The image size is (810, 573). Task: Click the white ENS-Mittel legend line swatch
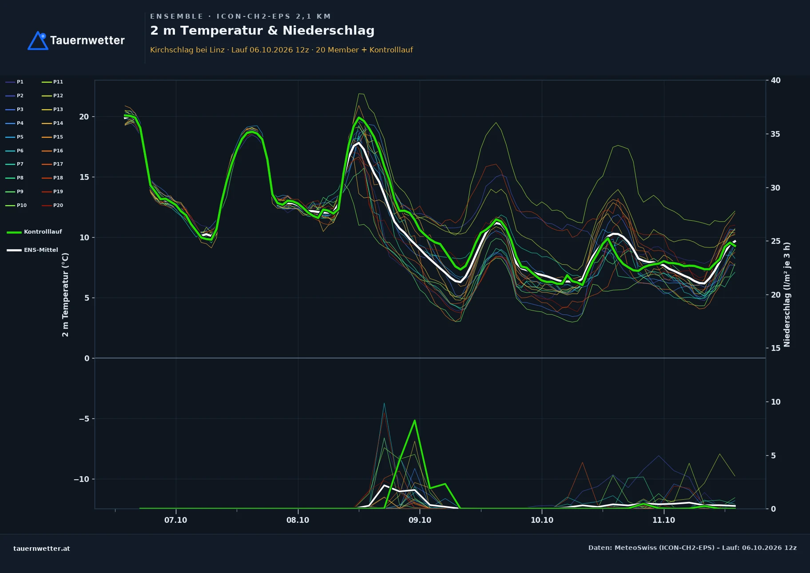[x=14, y=250]
